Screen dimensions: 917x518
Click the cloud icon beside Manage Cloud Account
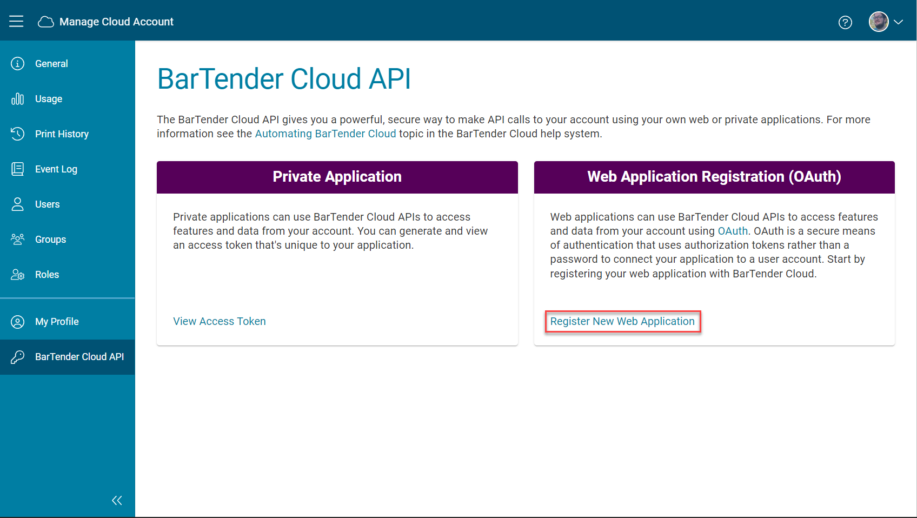pyautogui.click(x=46, y=22)
